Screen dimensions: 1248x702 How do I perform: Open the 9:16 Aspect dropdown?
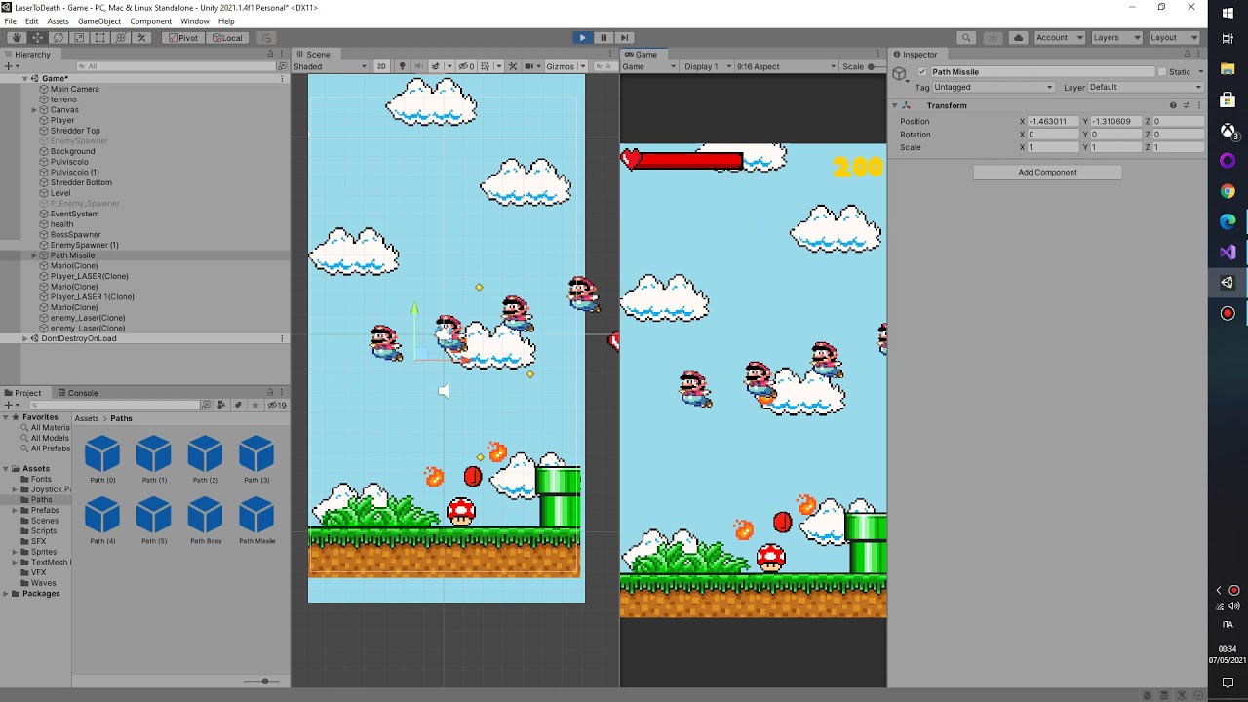tap(786, 66)
